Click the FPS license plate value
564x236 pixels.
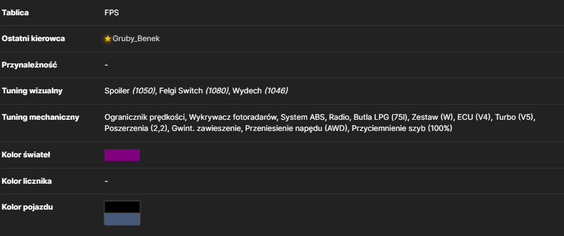tap(112, 12)
